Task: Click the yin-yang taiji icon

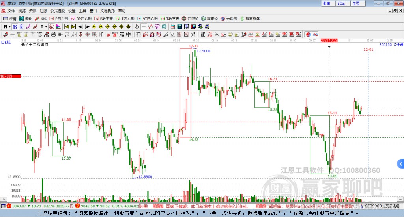Action: pos(309,34)
